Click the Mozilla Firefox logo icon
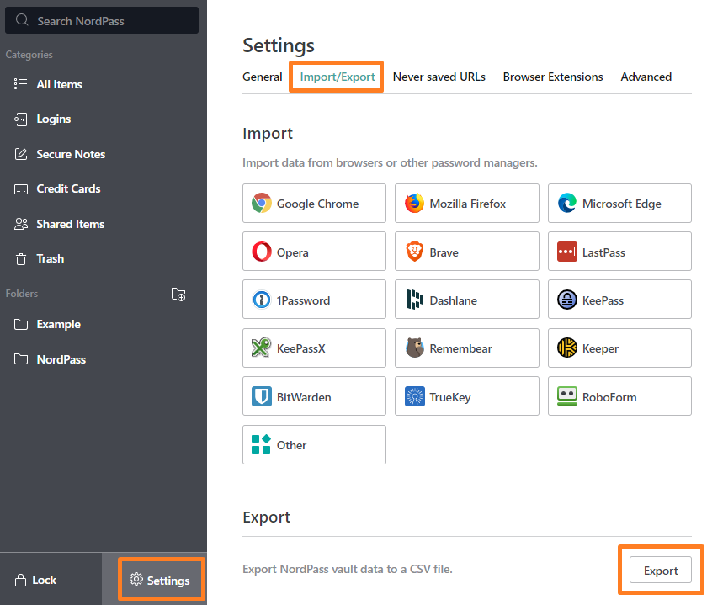The height and width of the screenshot is (605, 723). (414, 203)
